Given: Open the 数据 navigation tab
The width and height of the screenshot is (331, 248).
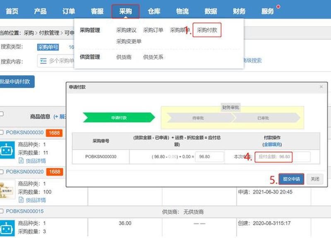Looking at the screenshot, I should pyautogui.click(x=211, y=11).
